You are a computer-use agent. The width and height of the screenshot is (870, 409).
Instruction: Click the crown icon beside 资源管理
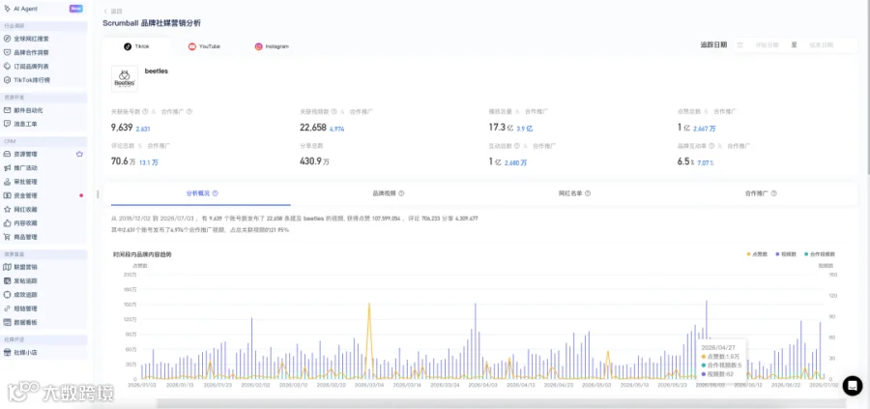point(79,154)
